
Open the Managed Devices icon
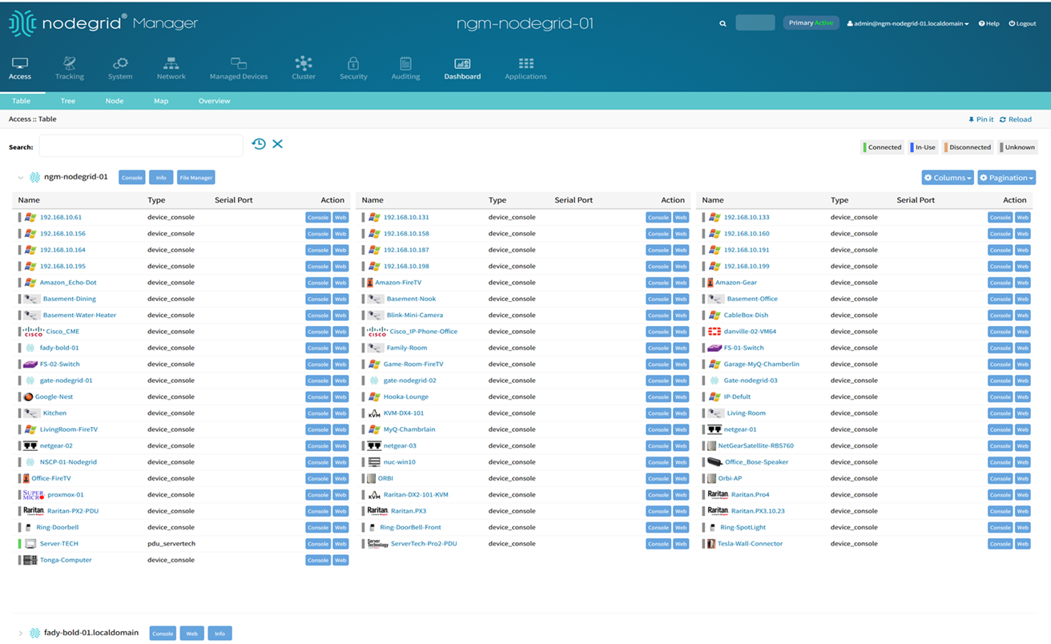click(239, 63)
